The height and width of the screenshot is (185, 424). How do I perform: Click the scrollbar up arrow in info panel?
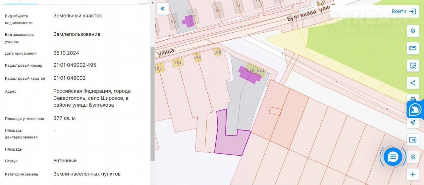coord(152,3)
